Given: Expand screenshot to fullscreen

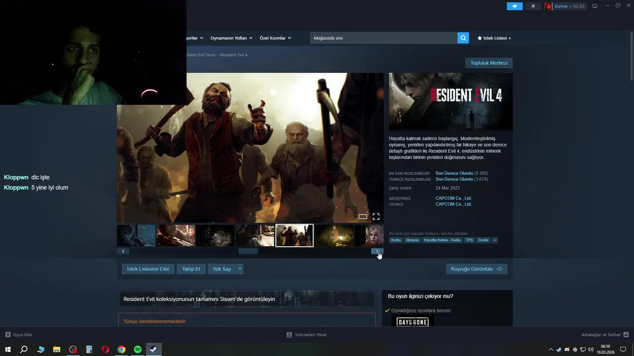Looking at the screenshot, I should coord(376,217).
